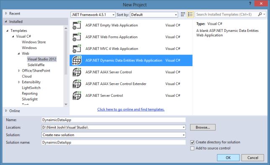Click the ASP.NET Server Control template icon
The width and height of the screenshot is (270, 165).
[x=77, y=95]
